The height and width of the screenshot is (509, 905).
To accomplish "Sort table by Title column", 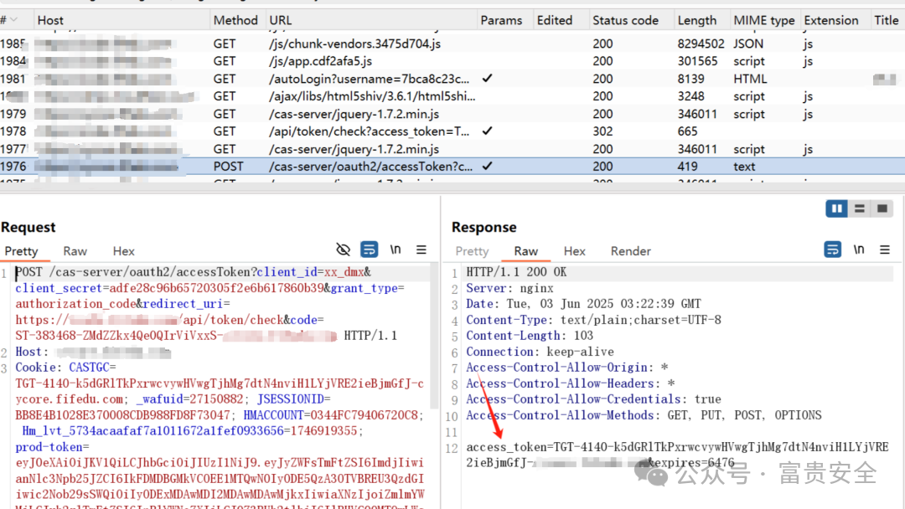I will click(x=886, y=20).
